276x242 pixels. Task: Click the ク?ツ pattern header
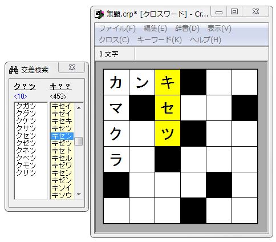coord(25,87)
